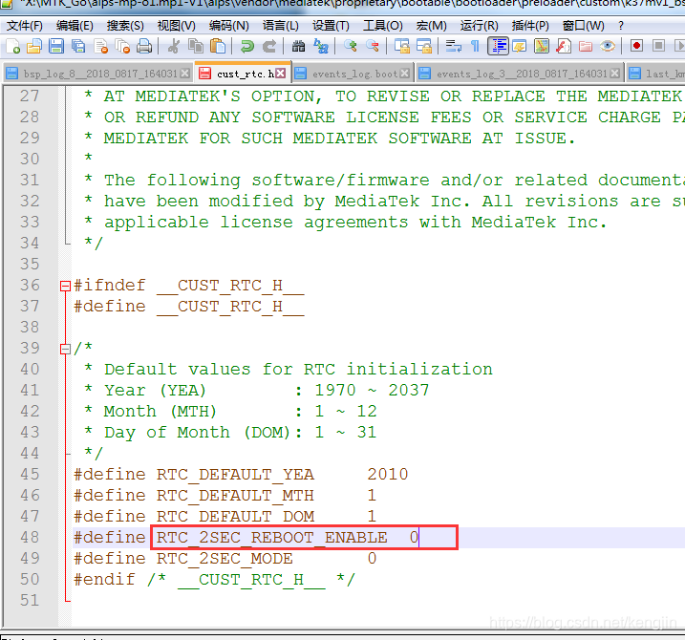Copy selection using the Copy icon
This screenshot has height=640, width=685.
coord(196,46)
